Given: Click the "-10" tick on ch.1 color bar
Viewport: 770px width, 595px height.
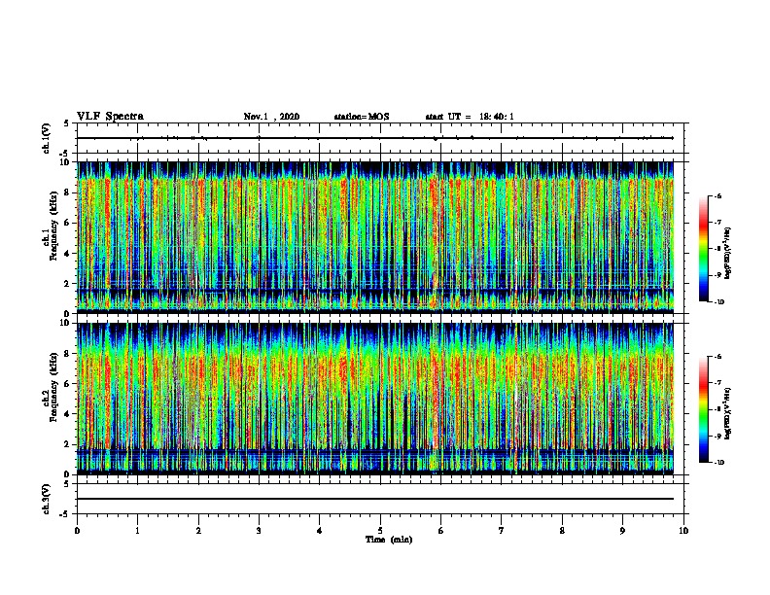Looking at the screenshot, I should 719,302.
